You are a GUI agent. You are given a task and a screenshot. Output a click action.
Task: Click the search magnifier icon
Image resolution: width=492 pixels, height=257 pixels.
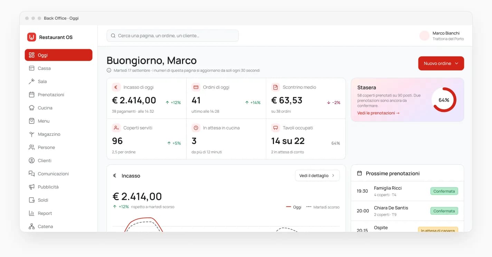tap(113, 35)
